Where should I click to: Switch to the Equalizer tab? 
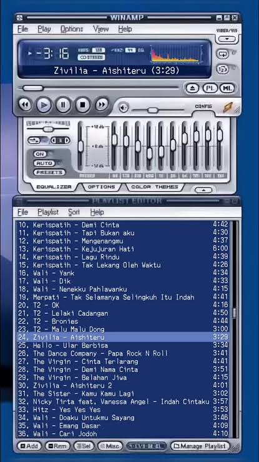point(54,187)
